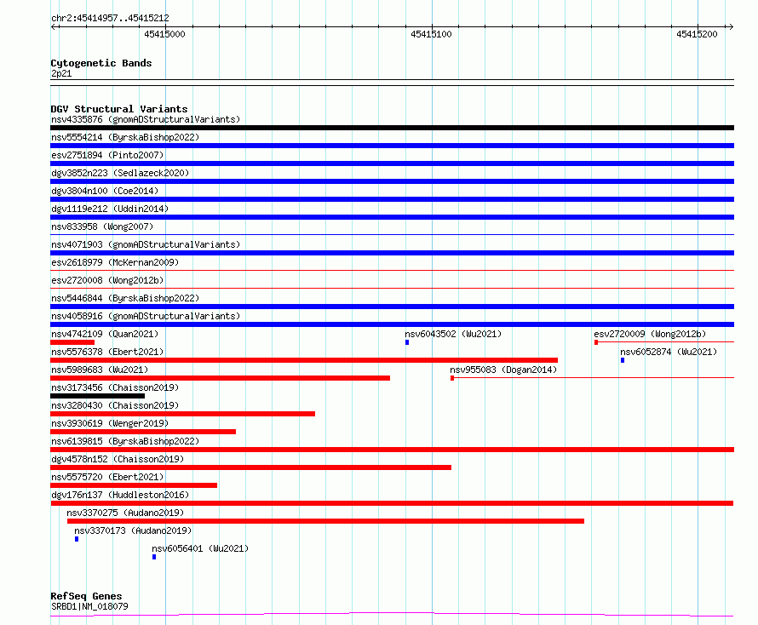Screen dimensions: 758x625
Task: Select the black bar under nsv4335876
Action: click(x=392, y=128)
